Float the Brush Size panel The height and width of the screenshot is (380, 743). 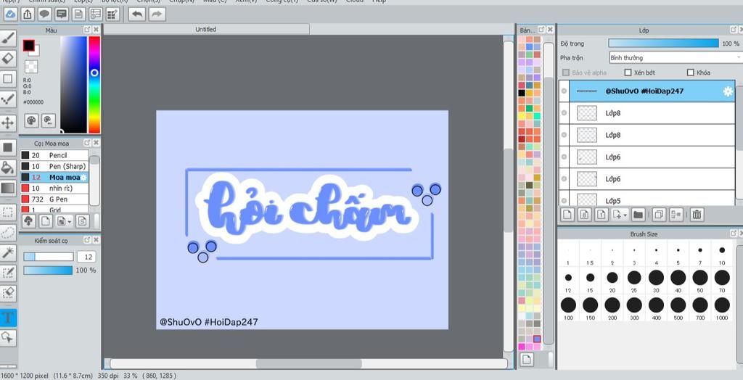tap(734, 233)
